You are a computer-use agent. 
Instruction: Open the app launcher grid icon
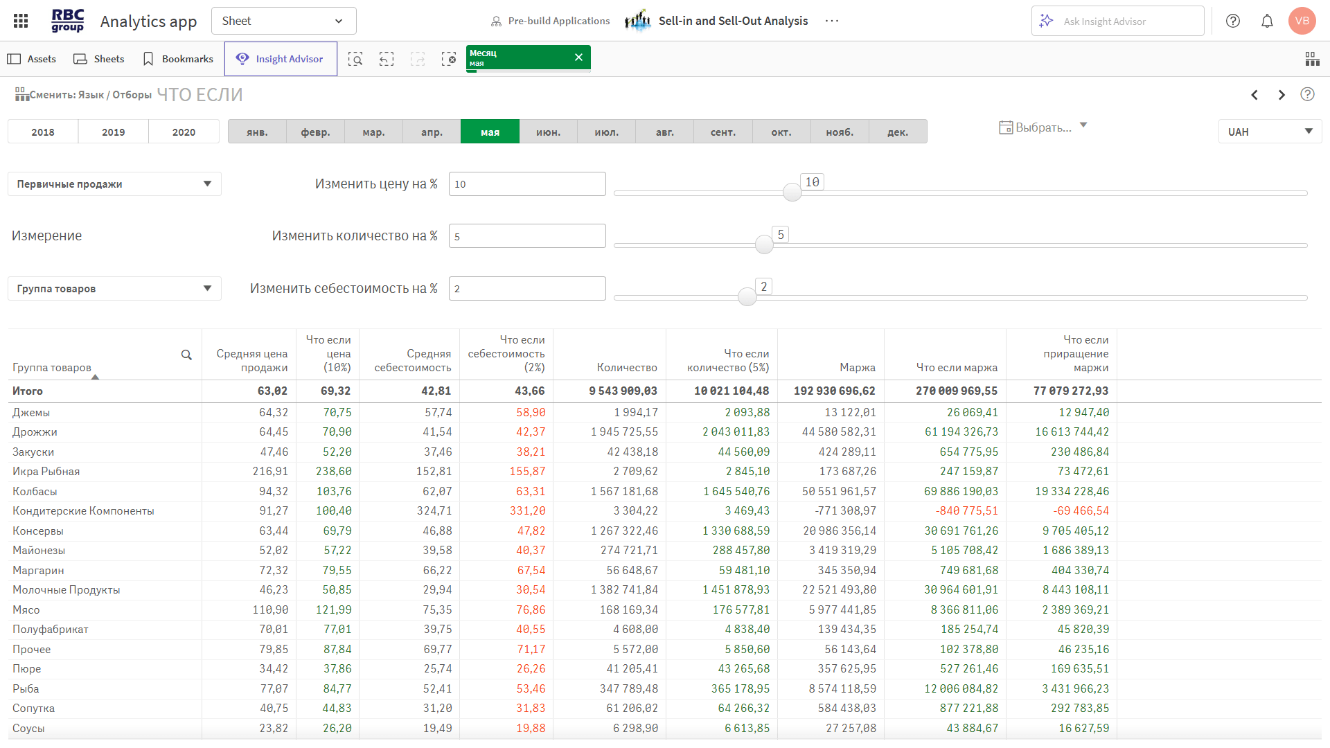click(21, 21)
